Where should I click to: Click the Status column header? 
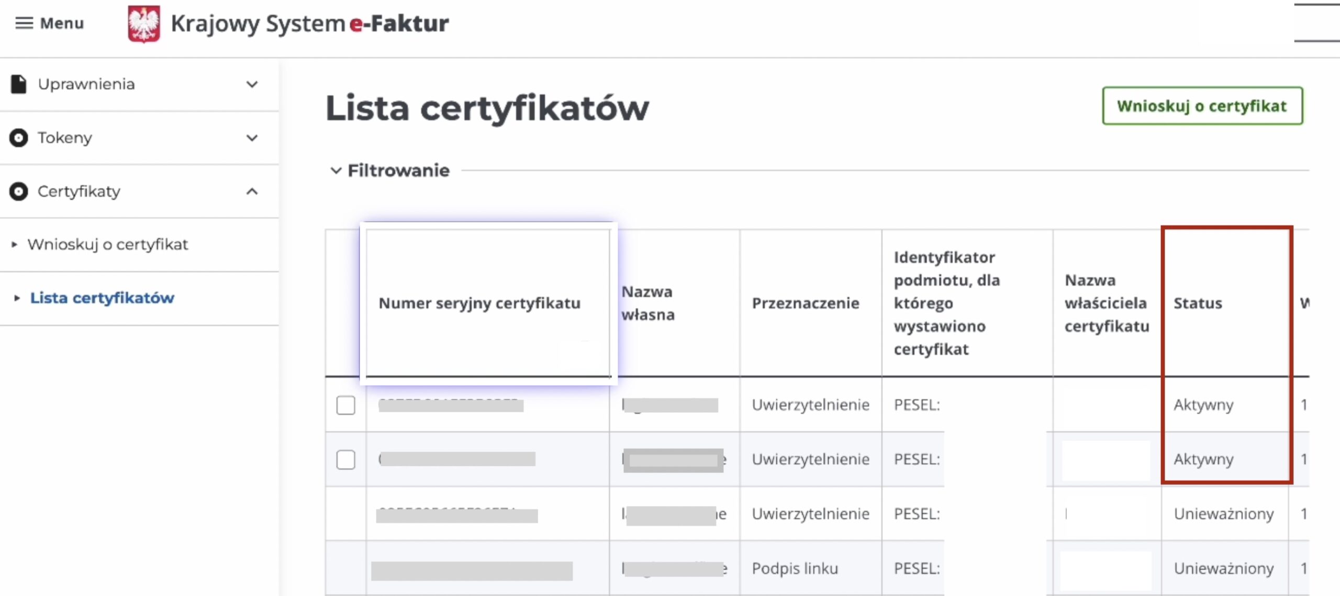[1198, 303]
